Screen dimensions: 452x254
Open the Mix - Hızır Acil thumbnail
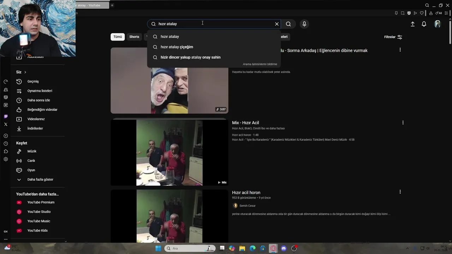(169, 152)
